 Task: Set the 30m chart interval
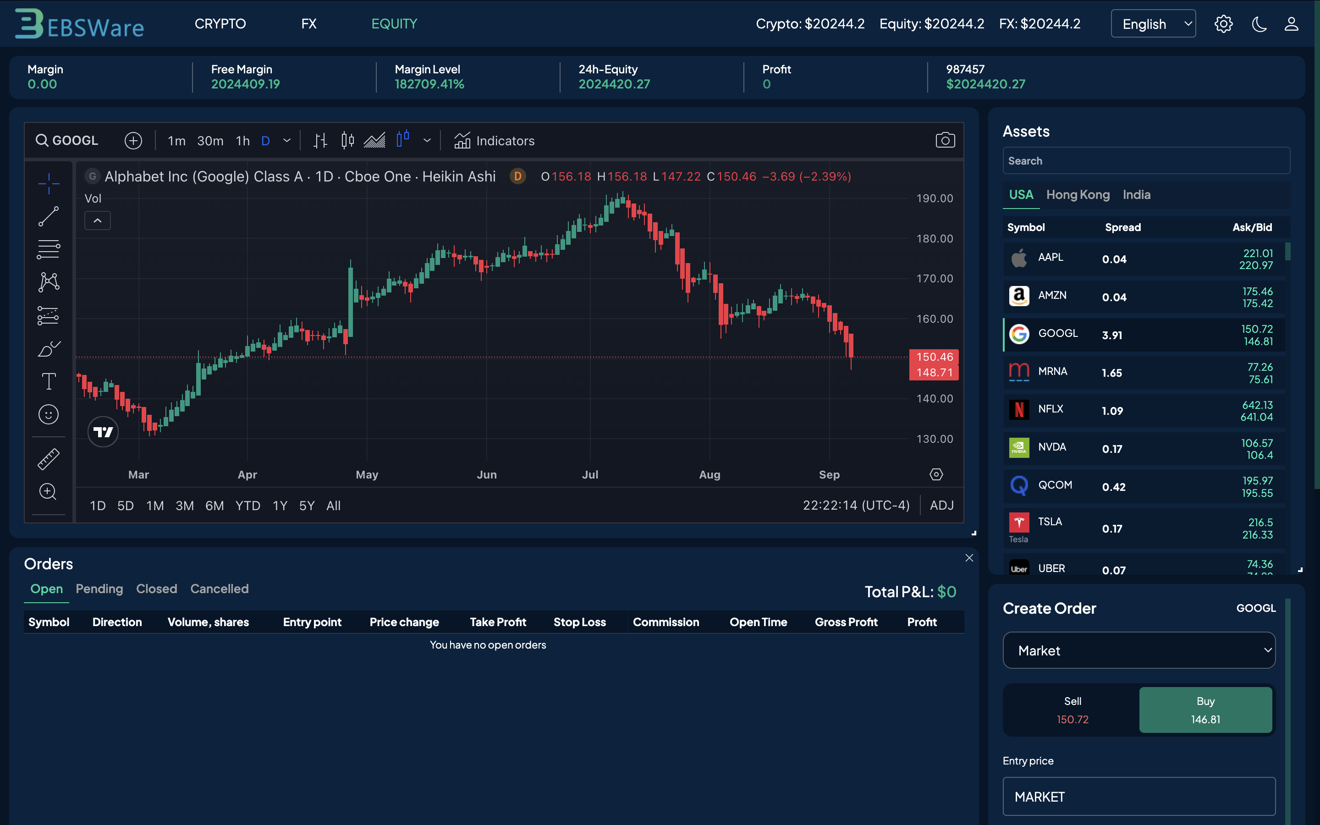tap(210, 141)
